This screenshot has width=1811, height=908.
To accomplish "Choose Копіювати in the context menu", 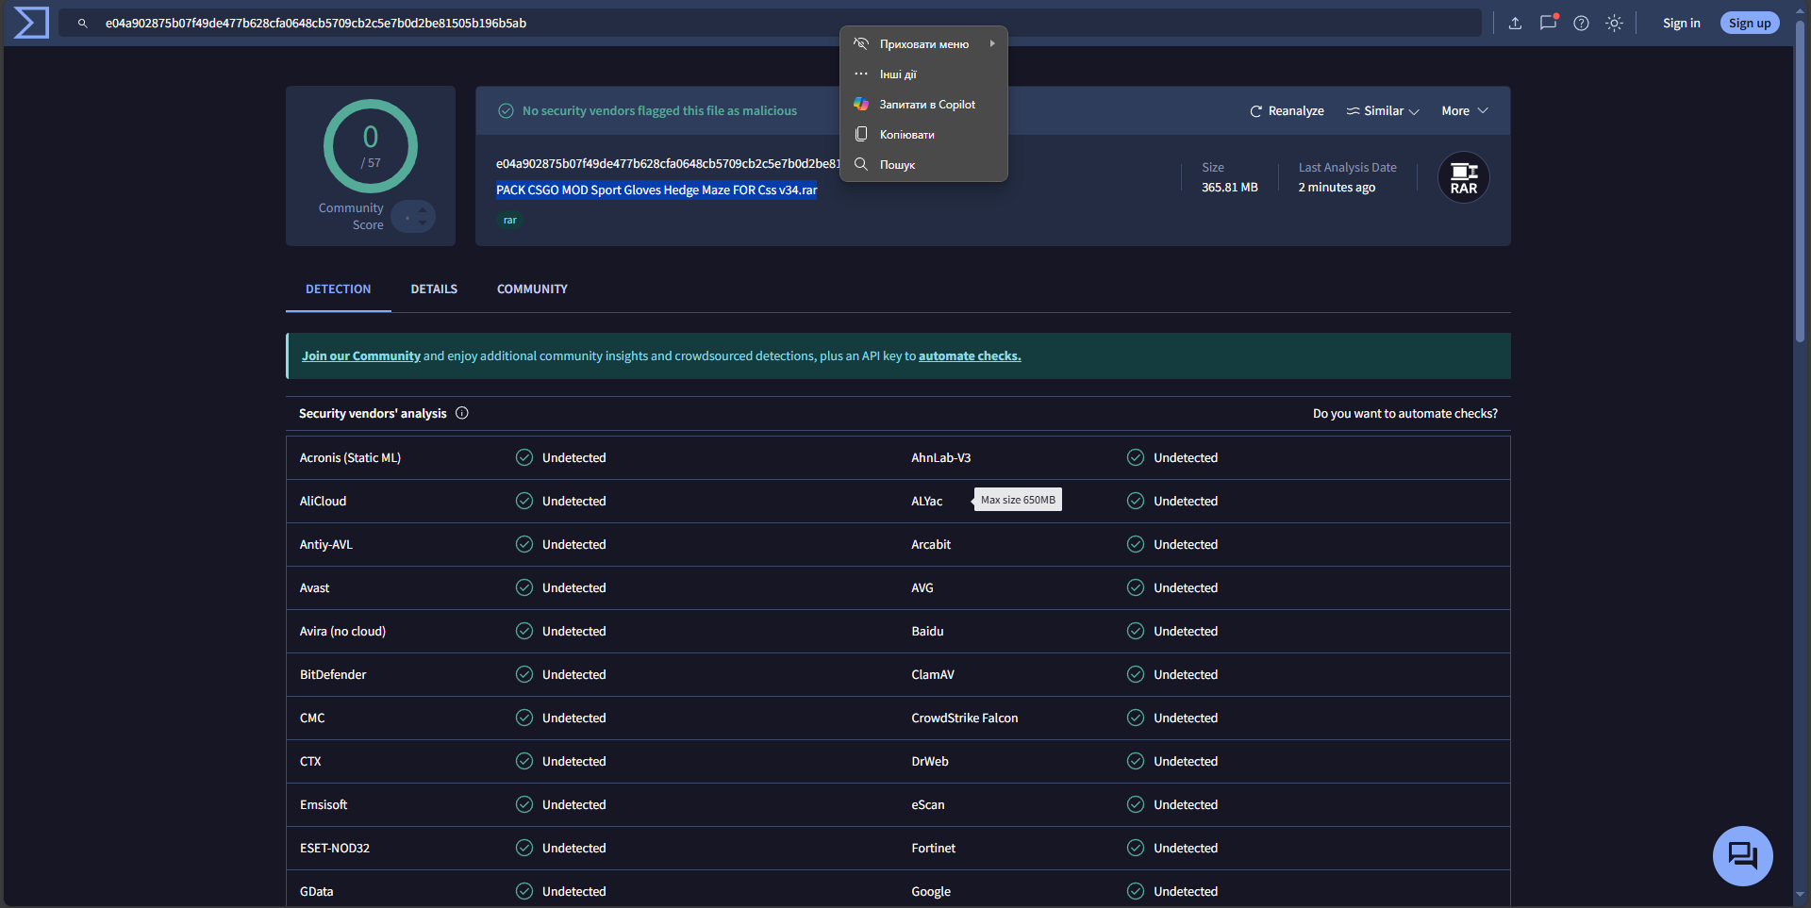I will 923,134.
